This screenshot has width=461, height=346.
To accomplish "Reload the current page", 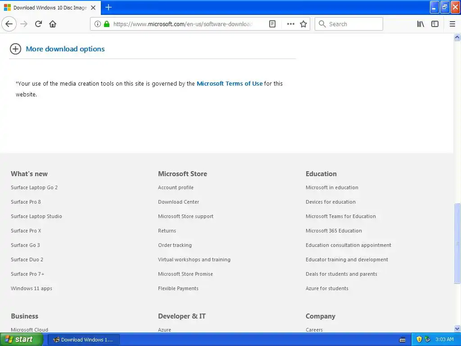I will [38, 24].
